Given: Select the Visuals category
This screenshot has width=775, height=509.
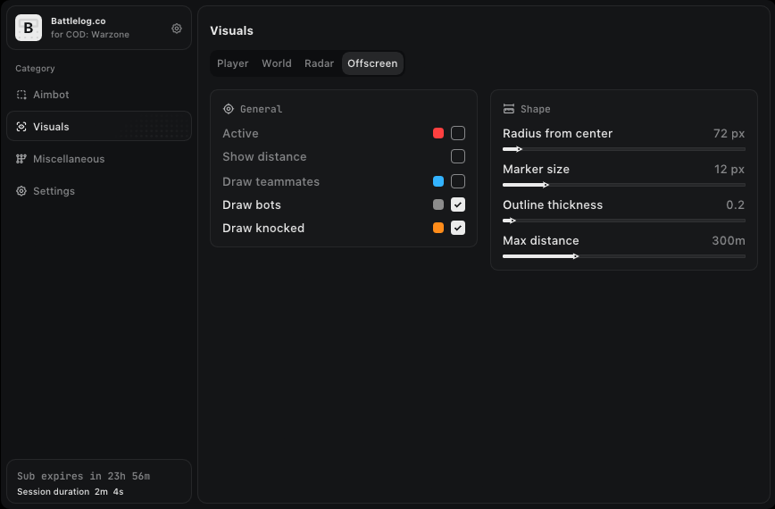Looking at the screenshot, I should point(99,126).
